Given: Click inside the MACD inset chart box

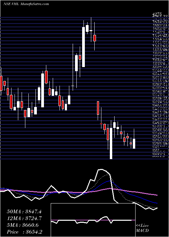Looking at the screenshot, I should (x=93, y=220).
